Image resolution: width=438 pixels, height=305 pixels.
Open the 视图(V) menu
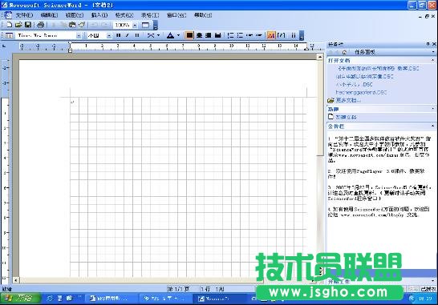coord(75,15)
